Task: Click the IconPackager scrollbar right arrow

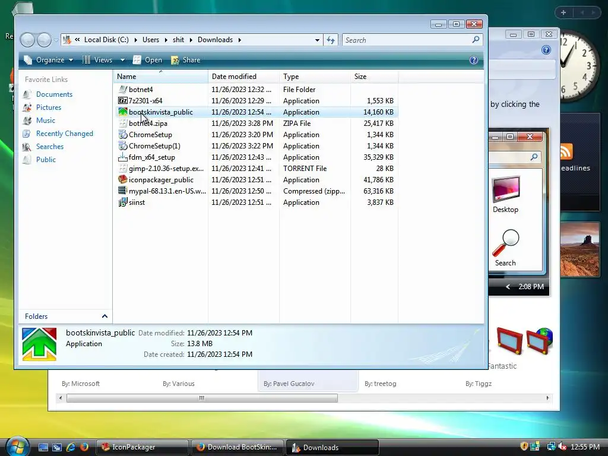Action: (x=547, y=398)
